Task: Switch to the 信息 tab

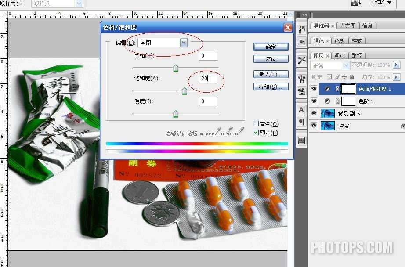Action: click(x=367, y=25)
